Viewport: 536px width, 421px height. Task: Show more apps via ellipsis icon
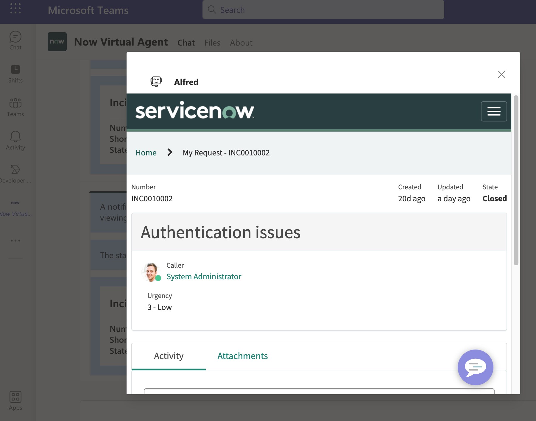pyautogui.click(x=15, y=240)
